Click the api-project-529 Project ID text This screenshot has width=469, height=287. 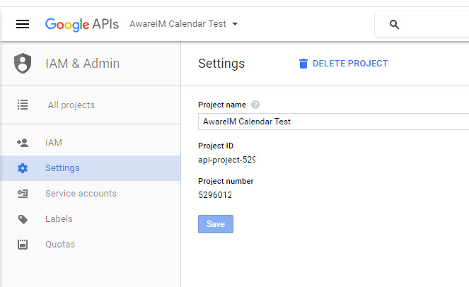227,160
